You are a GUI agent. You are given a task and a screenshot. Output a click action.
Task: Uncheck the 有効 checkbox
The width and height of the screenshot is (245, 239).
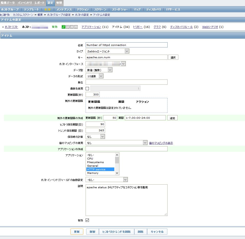pos(87,220)
